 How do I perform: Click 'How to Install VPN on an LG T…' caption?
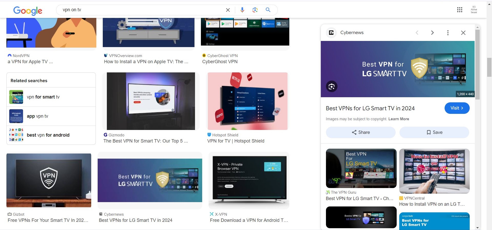pyautogui.click(x=432, y=204)
